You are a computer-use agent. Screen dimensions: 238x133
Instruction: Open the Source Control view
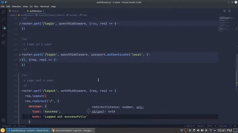point(3,27)
